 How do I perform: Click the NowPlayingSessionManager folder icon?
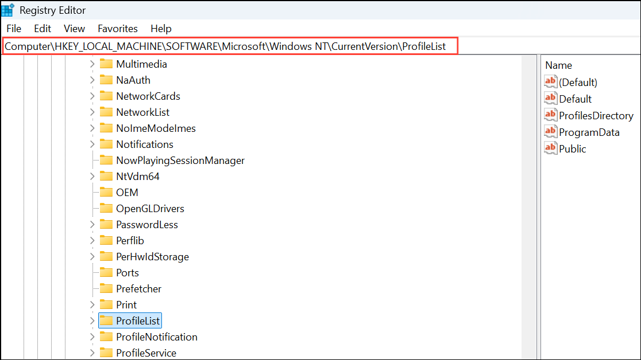coord(106,160)
